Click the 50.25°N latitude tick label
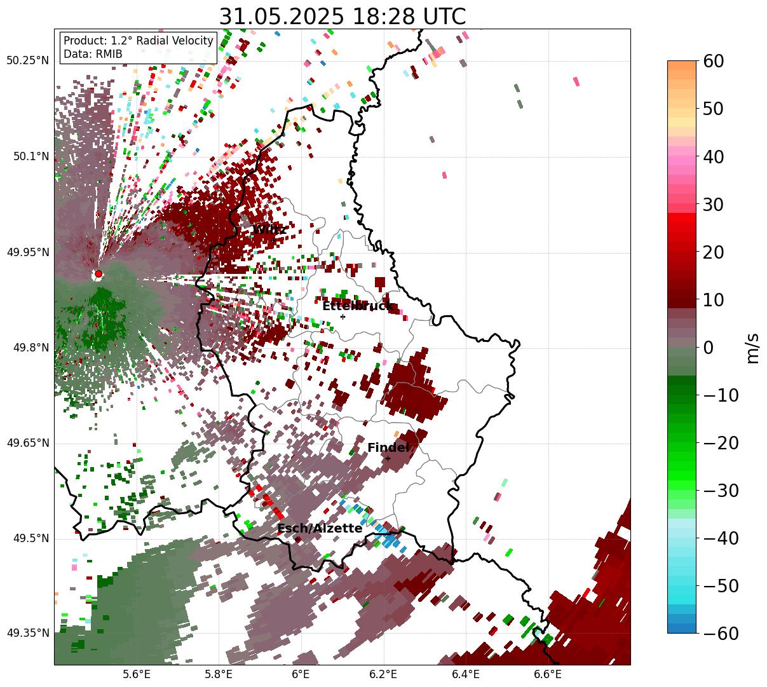Screen dimensions: 767x687 click(27, 60)
